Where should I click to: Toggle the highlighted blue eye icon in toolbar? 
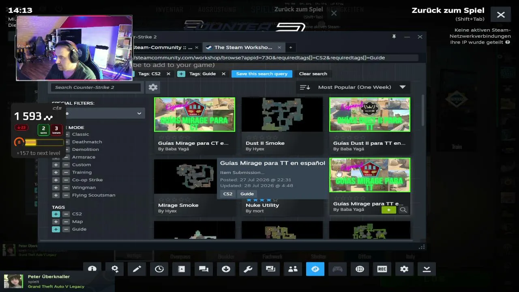coord(315,269)
